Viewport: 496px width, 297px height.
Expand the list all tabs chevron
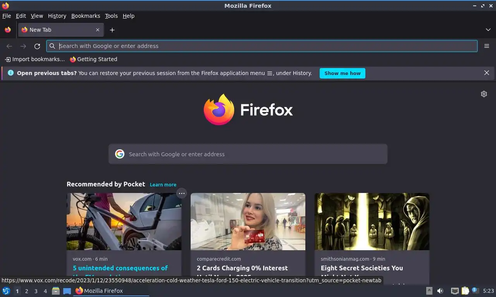[x=488, y=30]
